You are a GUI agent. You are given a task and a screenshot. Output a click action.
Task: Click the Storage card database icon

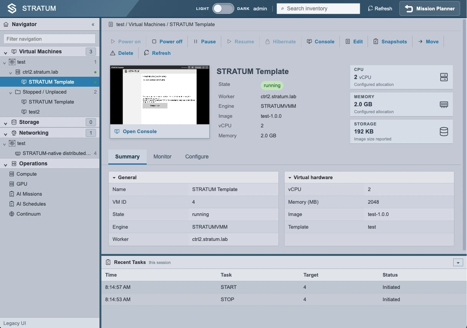(444, 132)
